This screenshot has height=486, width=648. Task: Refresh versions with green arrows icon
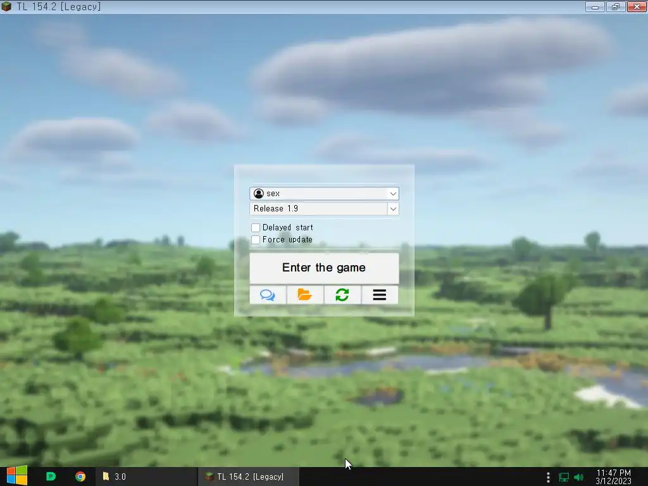click(342, 295)
